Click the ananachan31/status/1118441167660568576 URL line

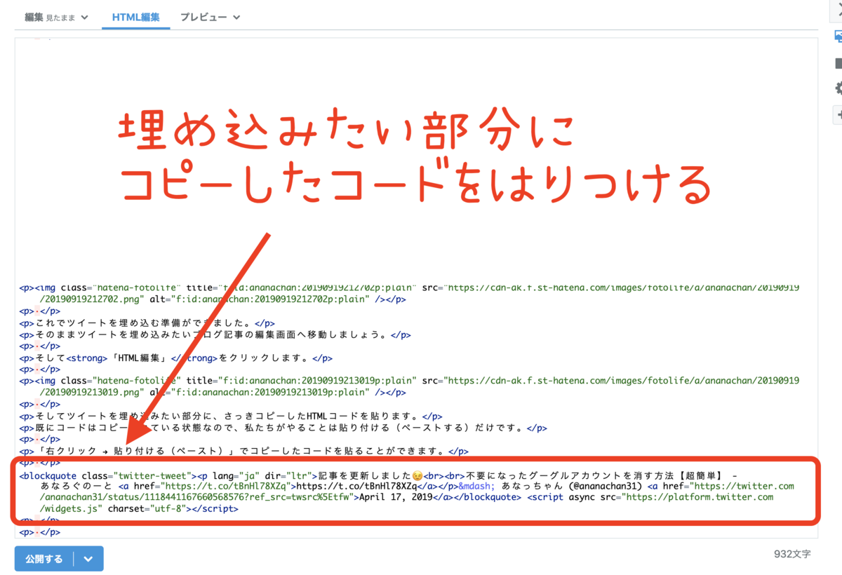(199, 497)
